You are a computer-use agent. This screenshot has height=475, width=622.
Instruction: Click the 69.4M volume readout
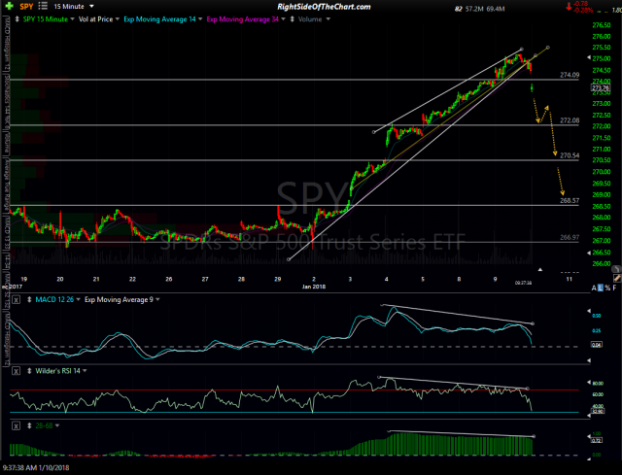pyautogui.click(x=496, y=9)
